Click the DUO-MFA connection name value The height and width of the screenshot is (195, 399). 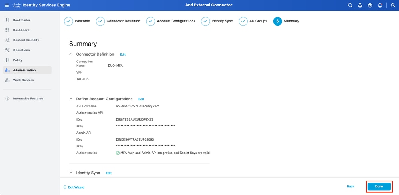point(116,66)
